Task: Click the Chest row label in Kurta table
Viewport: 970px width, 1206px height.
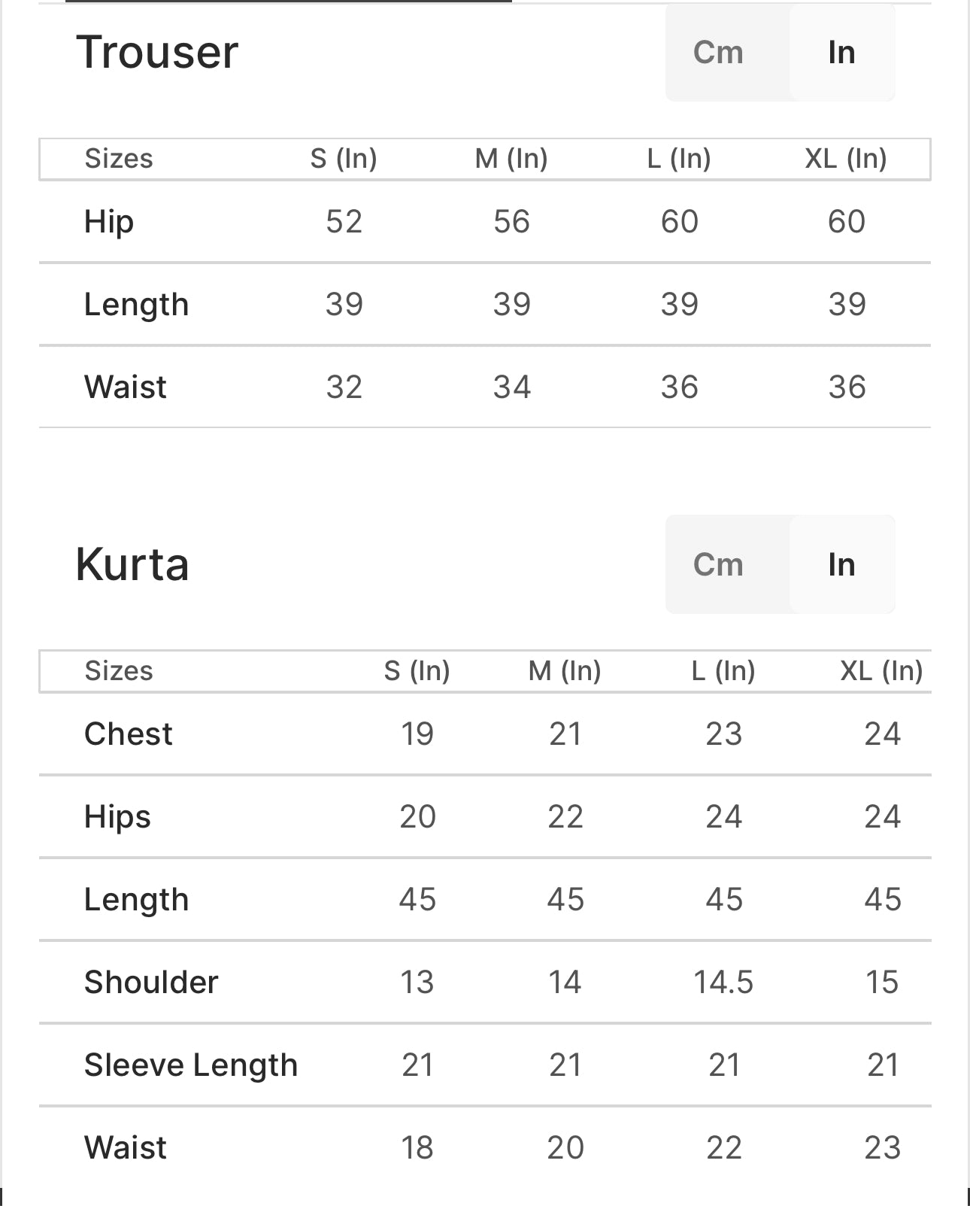Action: 129,734
